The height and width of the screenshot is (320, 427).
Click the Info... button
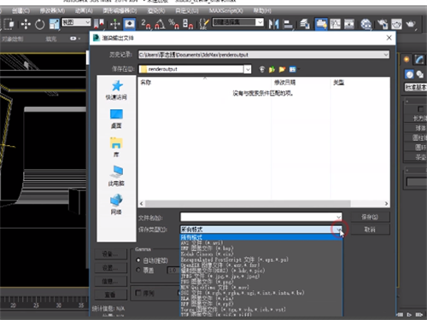click(x=110, y=282)
